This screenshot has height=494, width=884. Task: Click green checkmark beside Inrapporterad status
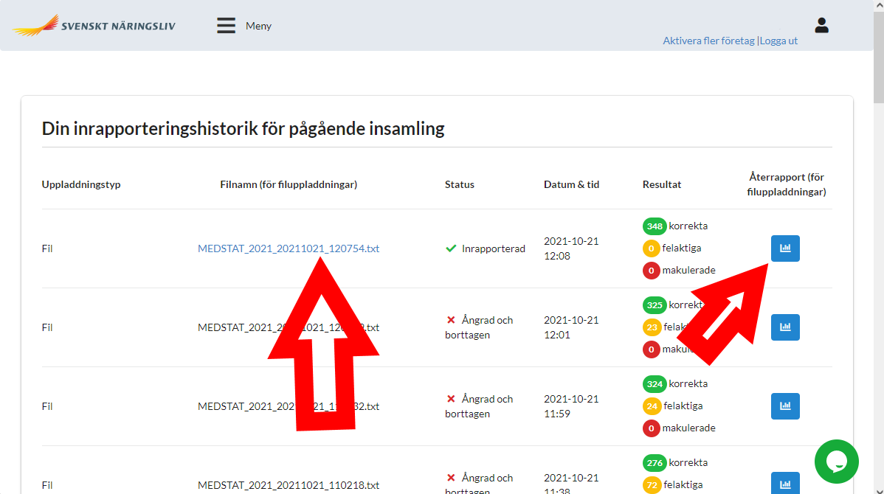click(x=451, y=248)
